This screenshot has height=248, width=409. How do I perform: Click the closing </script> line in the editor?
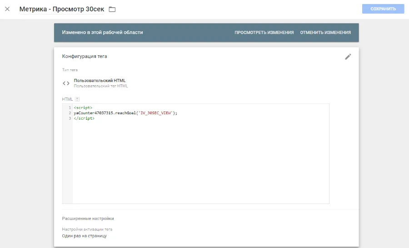84,118
